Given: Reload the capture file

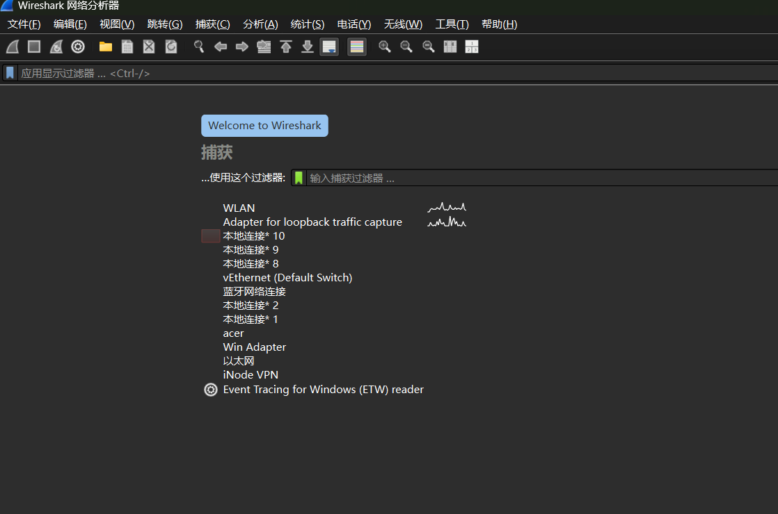Looking at the screenshot, I should point(171,47).
